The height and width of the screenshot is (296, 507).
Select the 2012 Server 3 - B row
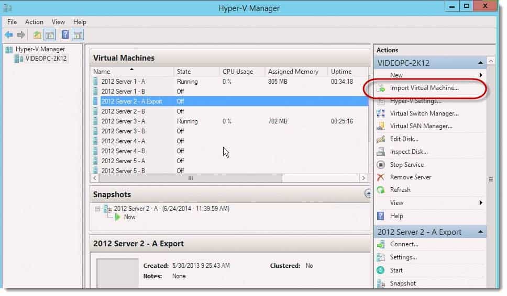point(229,131)
